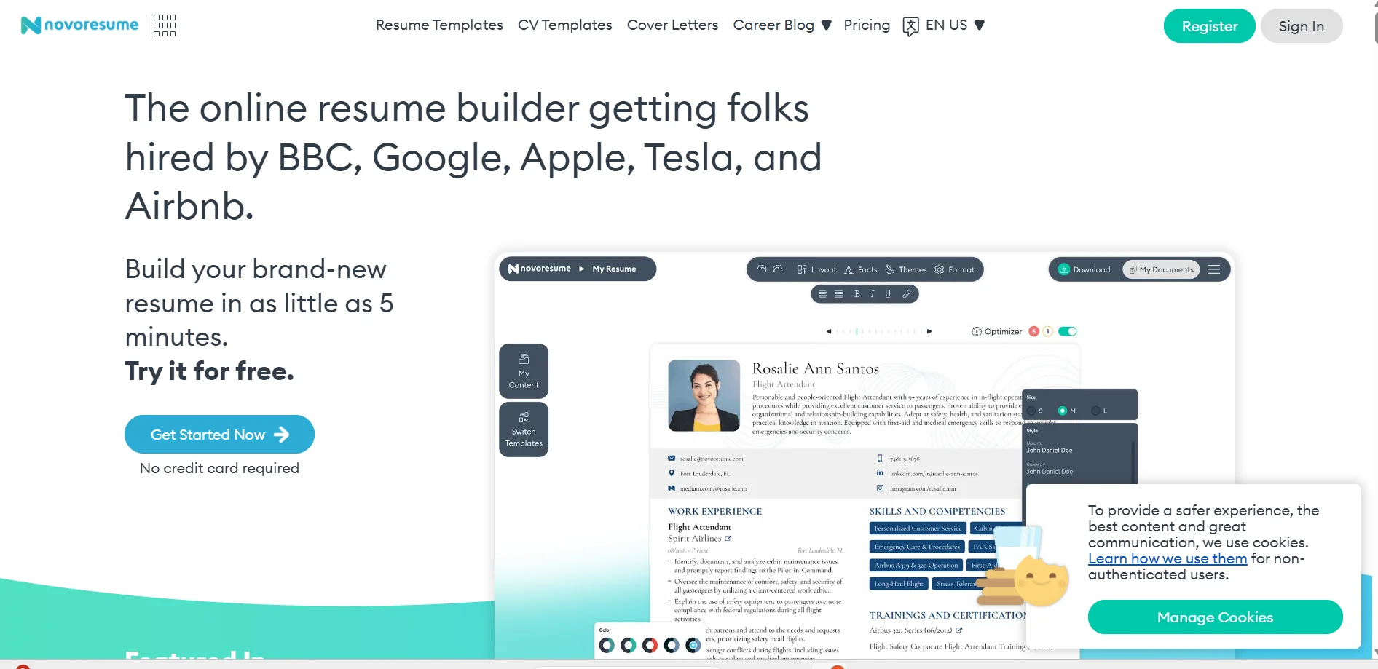This screenshot has height=669, width=1378.
Task: Select the L size radio button
Action: point(1095,411)
